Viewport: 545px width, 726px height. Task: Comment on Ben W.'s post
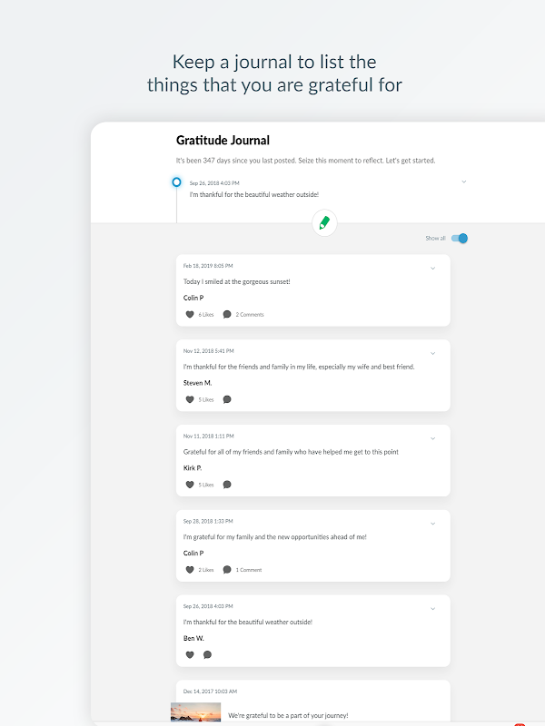(x=207, y=654)
